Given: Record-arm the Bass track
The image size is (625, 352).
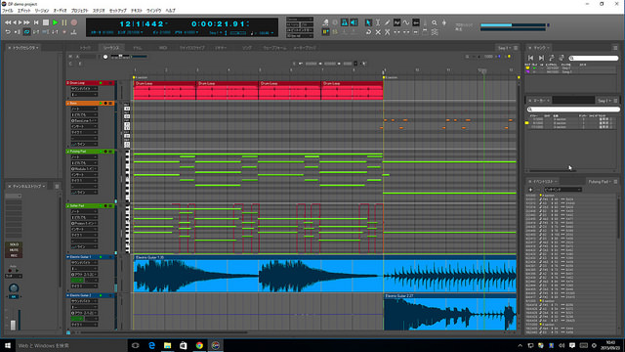Looking at the screenshot, I should [105, 103].
